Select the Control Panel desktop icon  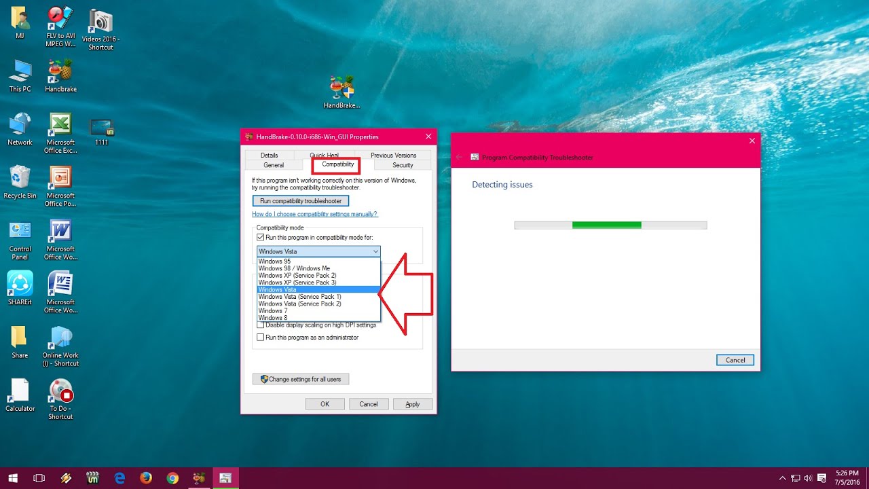[x=20, y=240]
